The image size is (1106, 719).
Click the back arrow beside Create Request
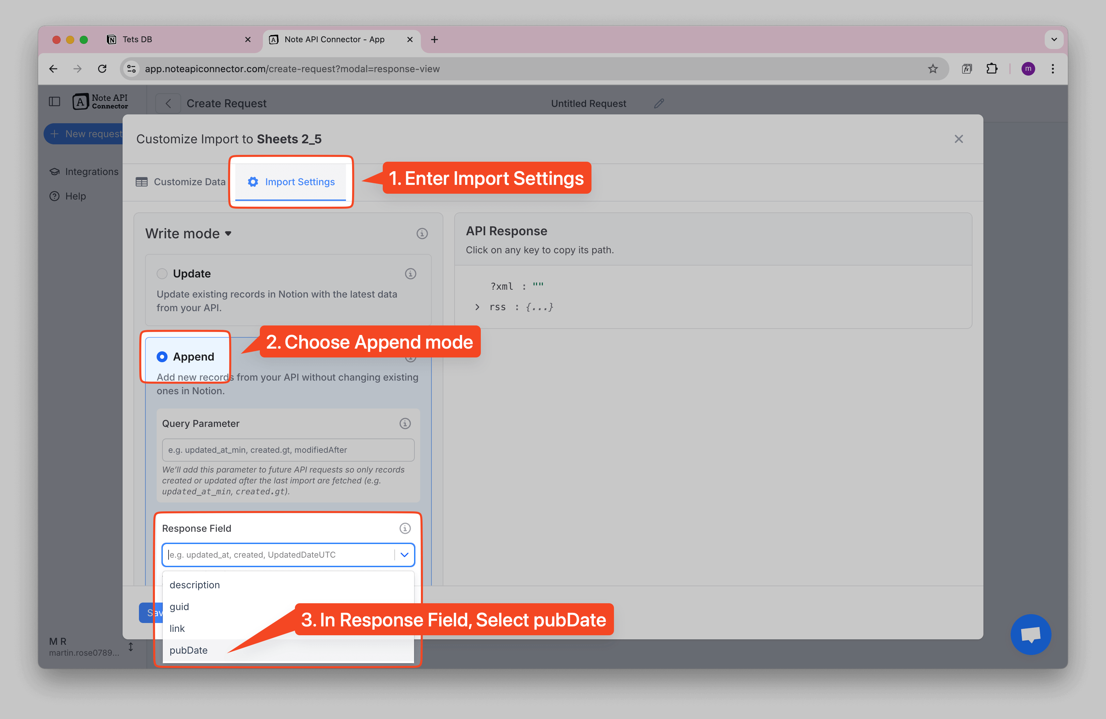click(168, 103)
